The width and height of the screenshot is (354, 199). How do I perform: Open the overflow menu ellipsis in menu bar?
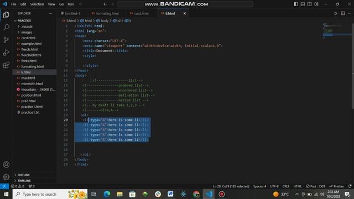(x=81, y=4)
